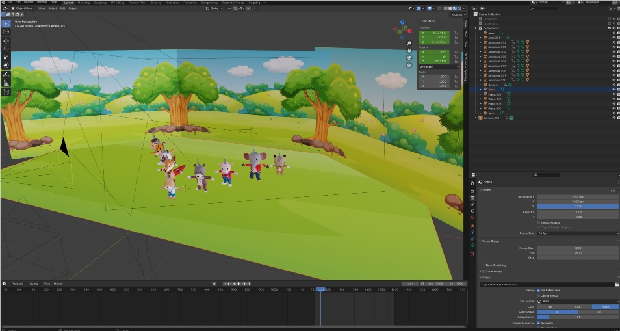Open the Render menu
Viewport: 620px width, 331px height.
pos(29,2)
